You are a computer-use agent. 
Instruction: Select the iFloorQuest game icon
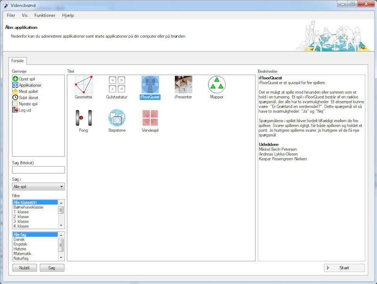click(150, 85)
